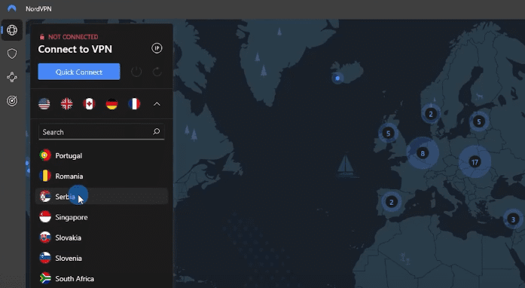Click the search magnifier icon
Image resolution: width=525 pixels, height=288 pixels.
click(157, 131)
